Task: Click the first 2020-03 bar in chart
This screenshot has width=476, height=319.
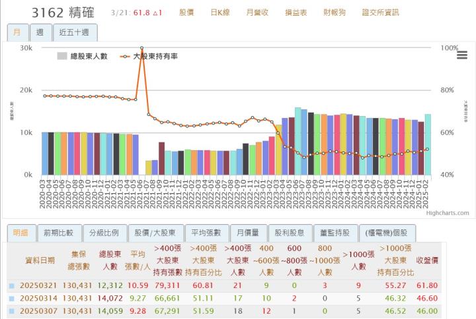Action: (45, 154)
